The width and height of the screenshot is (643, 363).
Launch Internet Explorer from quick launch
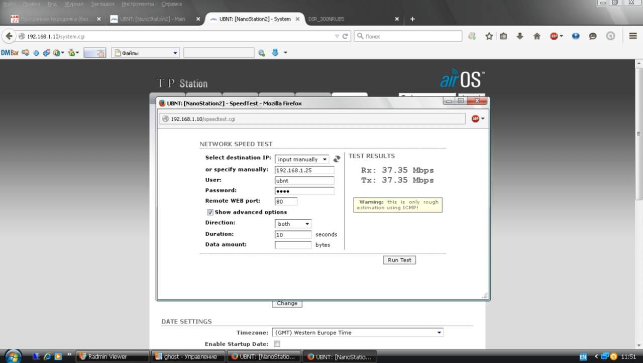pos(48,356)
